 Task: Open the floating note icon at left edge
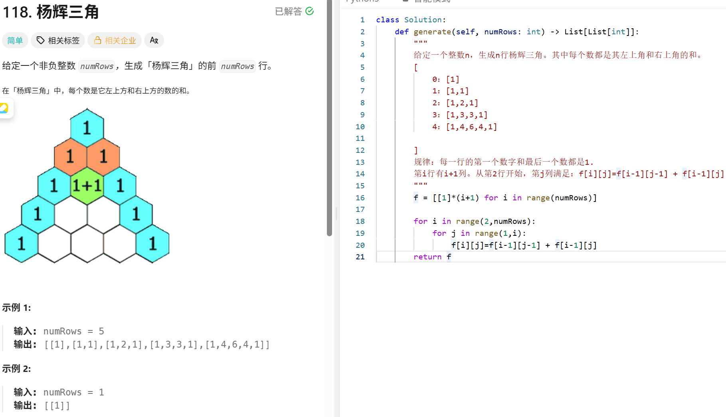tap(5, 108)
